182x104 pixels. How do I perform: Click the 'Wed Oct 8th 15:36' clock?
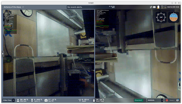coord(173,7)
